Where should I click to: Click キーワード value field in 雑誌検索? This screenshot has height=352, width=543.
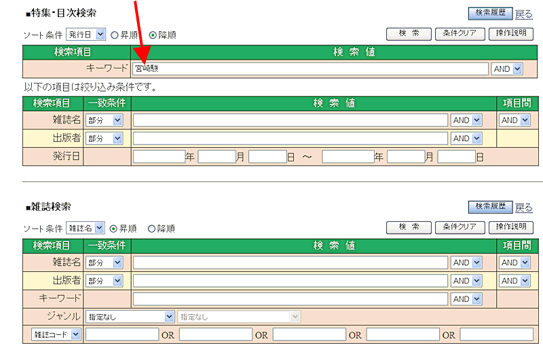[291, 299]
